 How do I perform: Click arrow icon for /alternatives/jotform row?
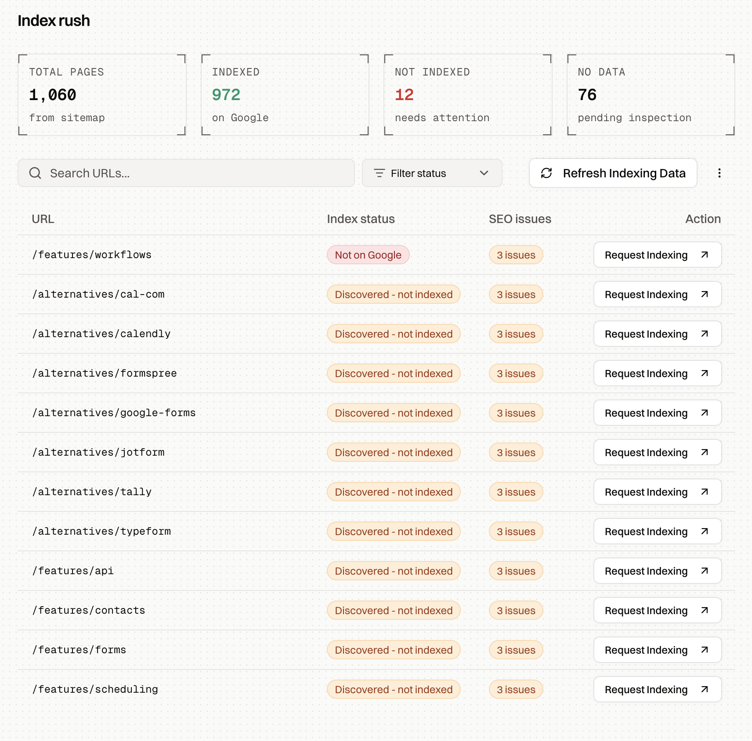[x=705, y=452]
